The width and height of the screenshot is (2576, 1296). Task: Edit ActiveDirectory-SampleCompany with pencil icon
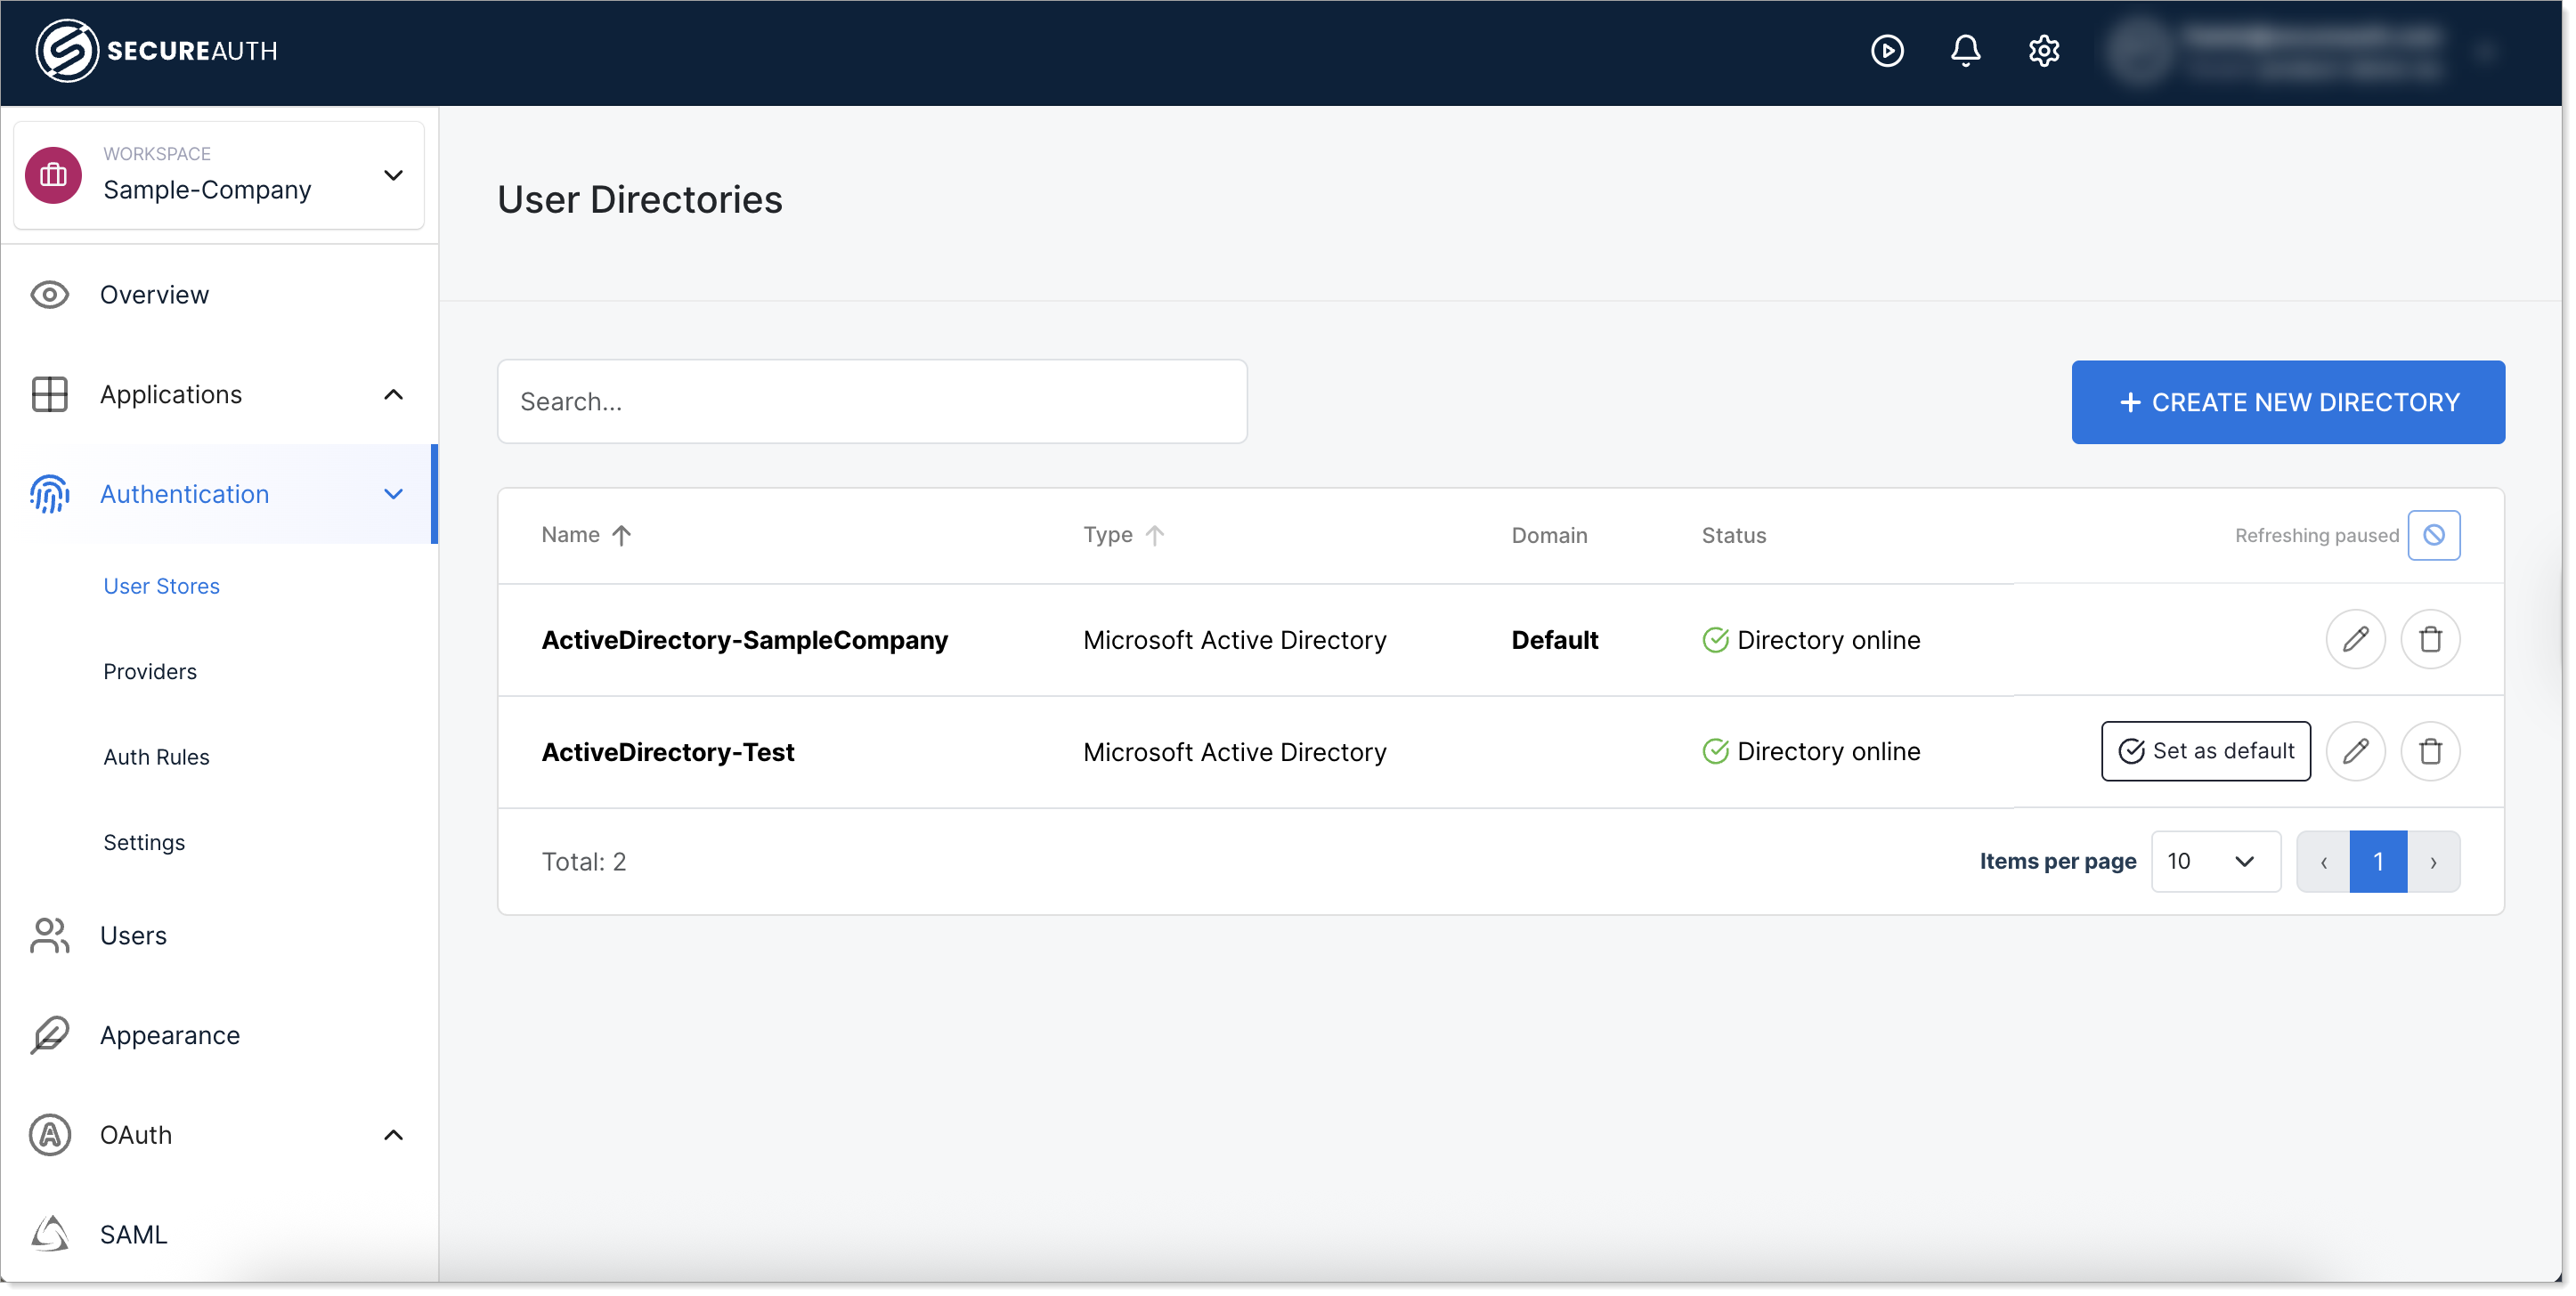2355,639
